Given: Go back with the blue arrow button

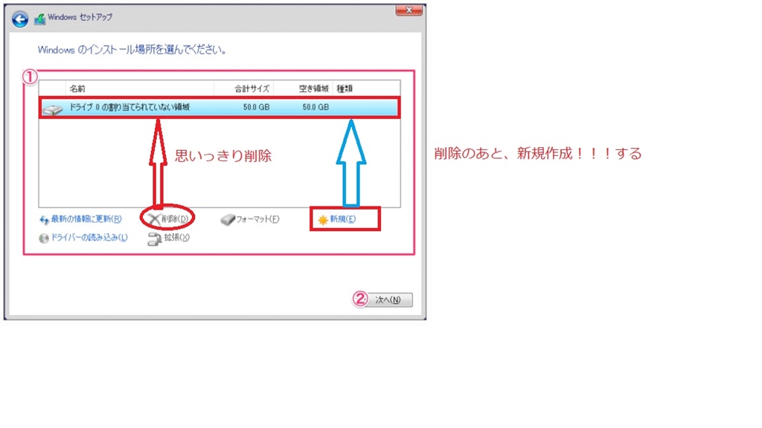Looking at the screenshot, I should (x=20, y=19).
